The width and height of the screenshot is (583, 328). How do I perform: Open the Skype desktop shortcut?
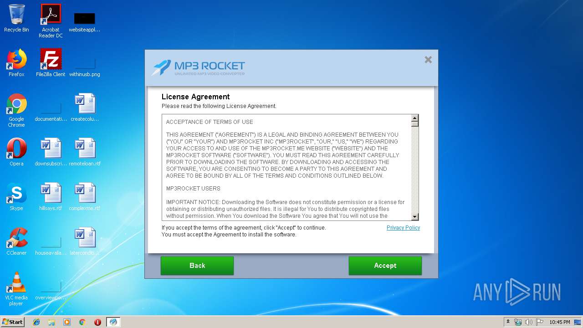pyautogui.click(x=16, y=197)
